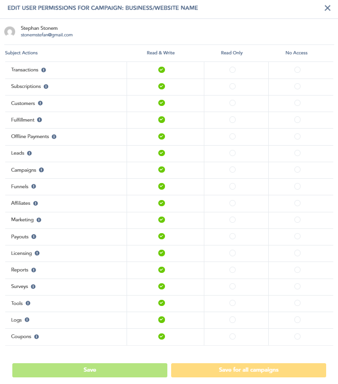This screenshot has width=338, height=384.
Task: Close the Edit User Permissions dialog
Action: [328, 8]
